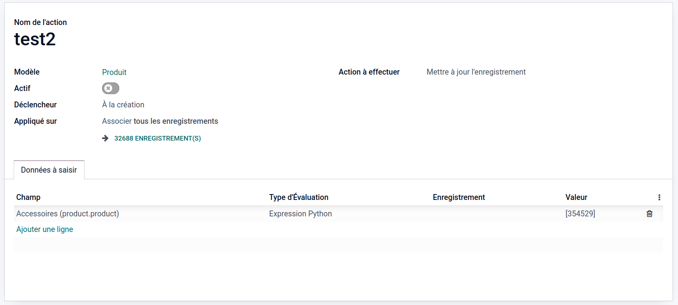The height and width of the screenshot is (305, 678).
Task: Switch to the Données à saisir tab
Action: tap(49, 170)
